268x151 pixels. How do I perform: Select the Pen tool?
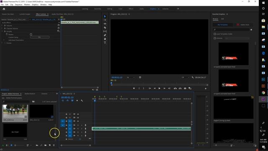tap(105, 35)
